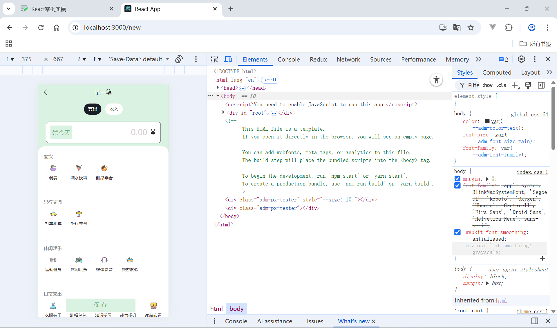Switch to the Network tab

click(x=348, y=59)
